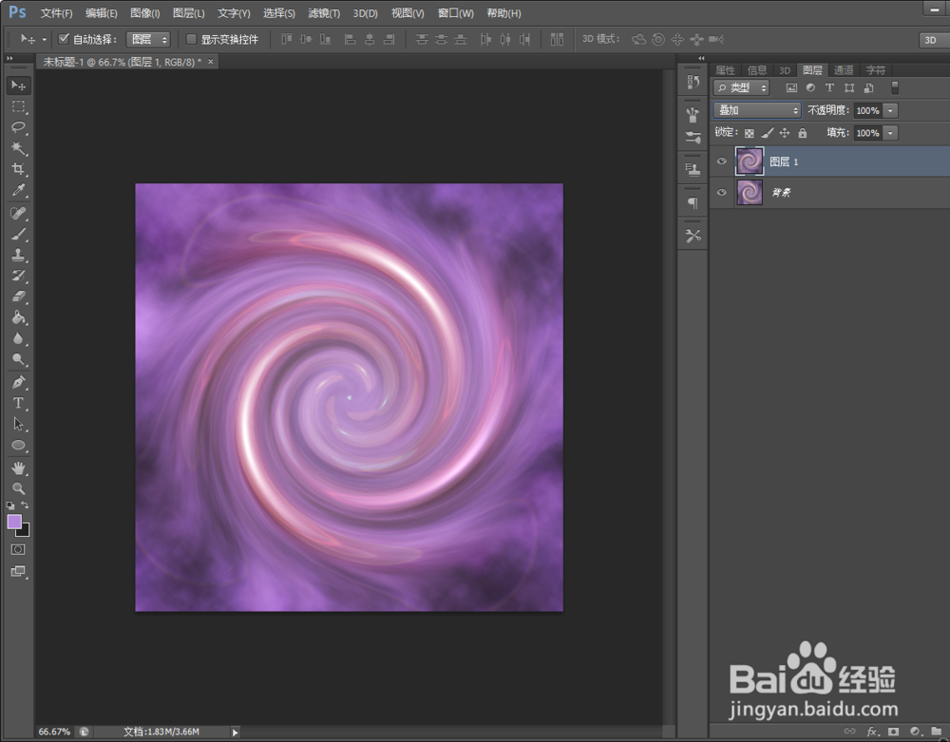The width and height of the screenshot is (950, 742).
Task: Select the Blur tool
Action: [19, 338]
